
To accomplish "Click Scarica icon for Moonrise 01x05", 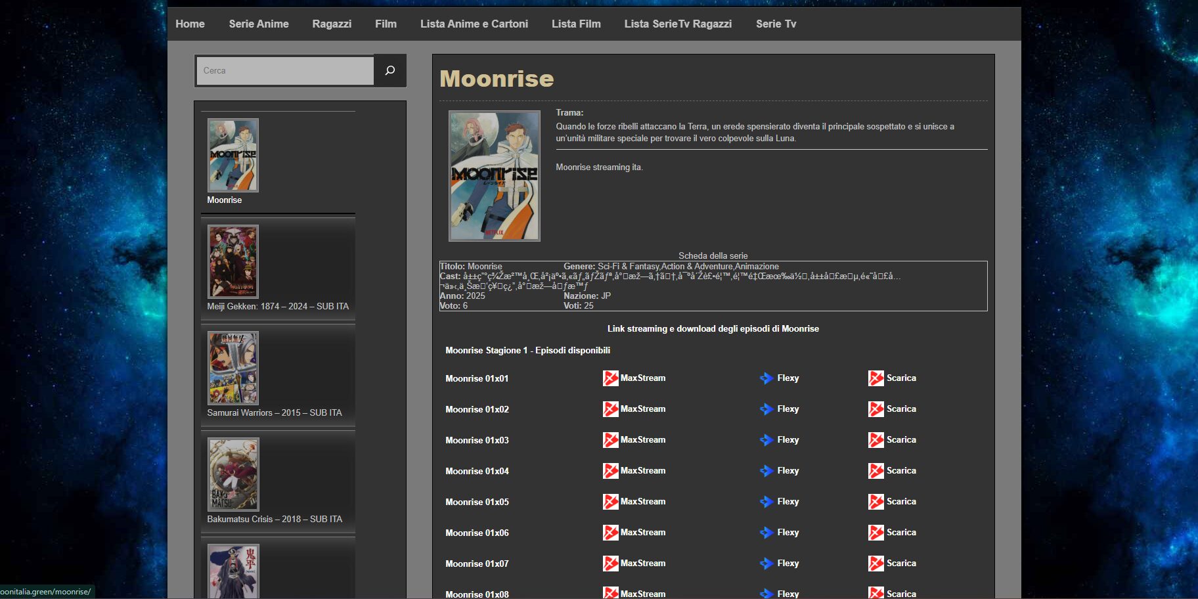I will point(876,502).
